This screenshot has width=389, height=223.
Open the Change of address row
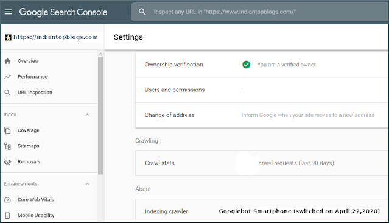point(262,115)
